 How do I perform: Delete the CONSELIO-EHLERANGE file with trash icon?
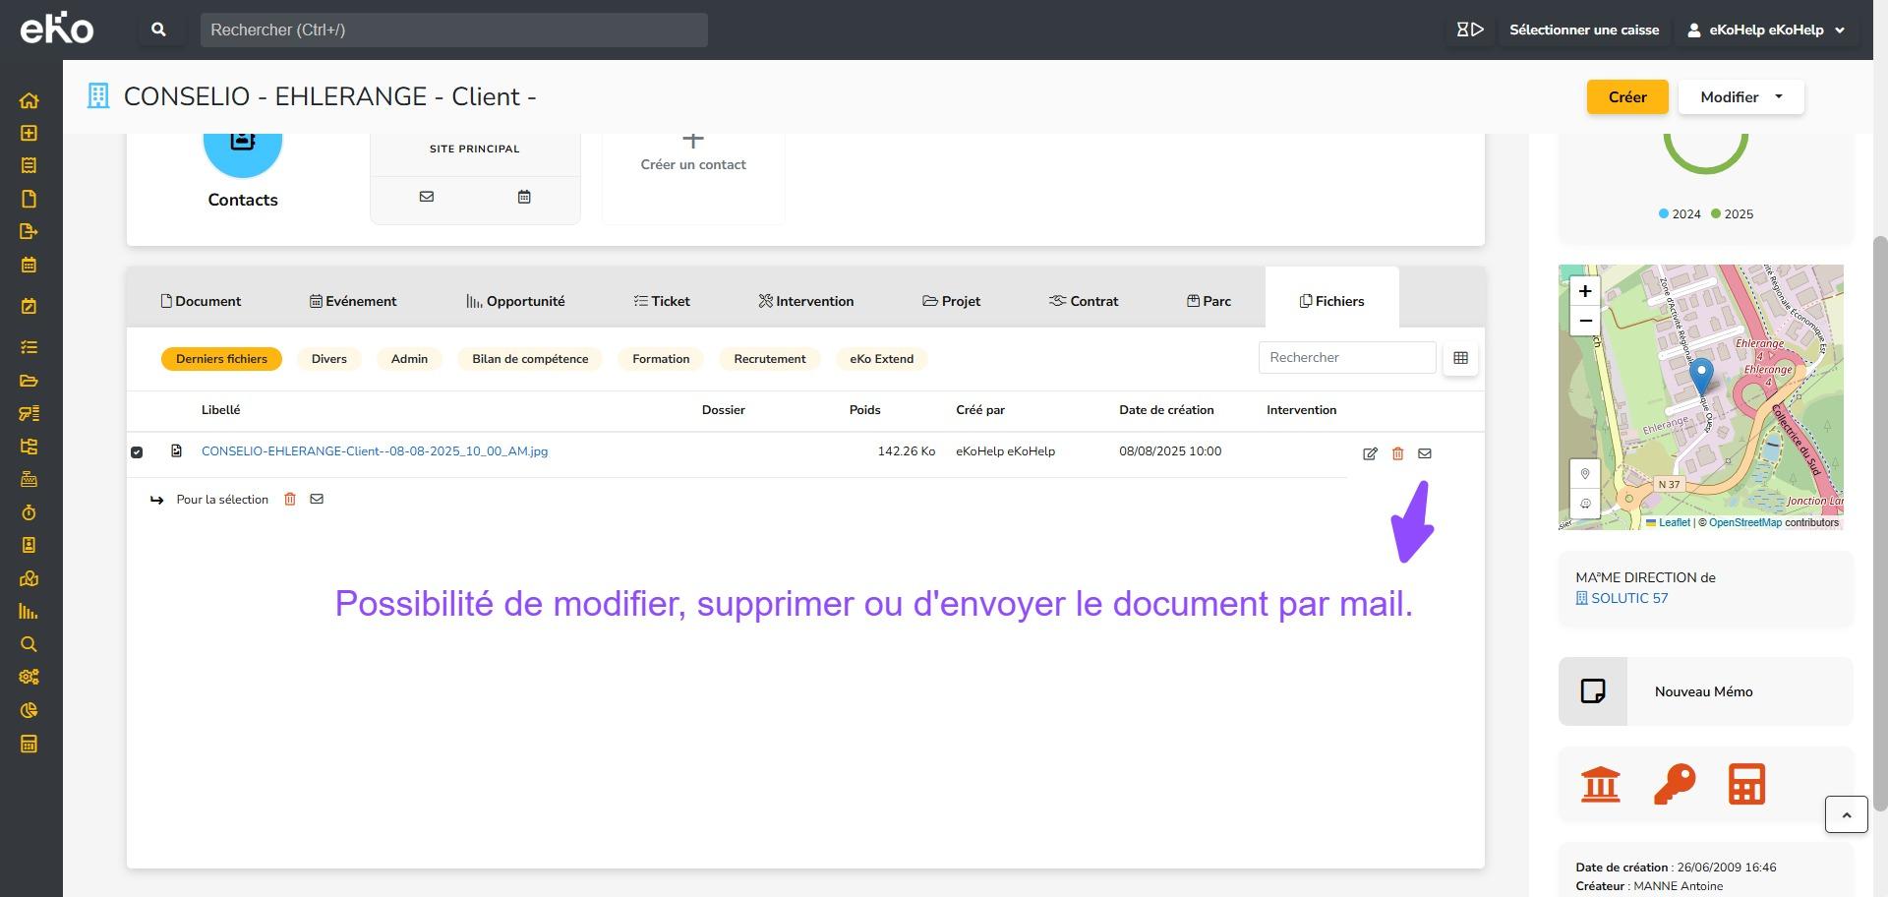[x=1397, y=453]
